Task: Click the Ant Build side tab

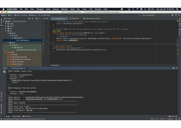Action: coord(180,22)
